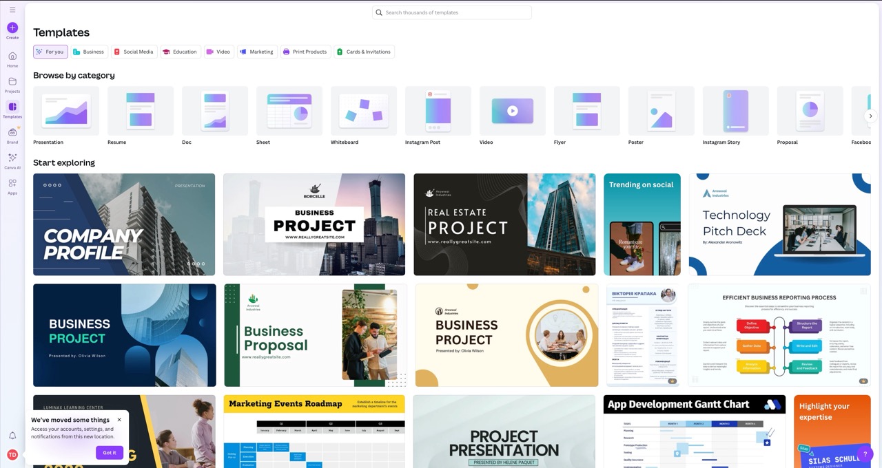Click the Create plus icon in sidebar
Viewport: 882px width, 468px height.
12,28
